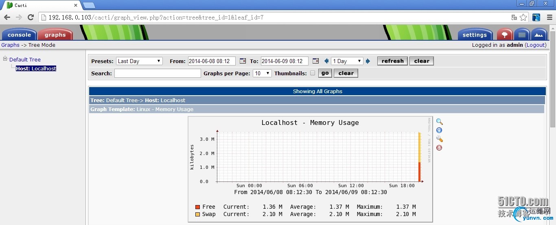Bookmark this page with star icon

pos(523,17)
